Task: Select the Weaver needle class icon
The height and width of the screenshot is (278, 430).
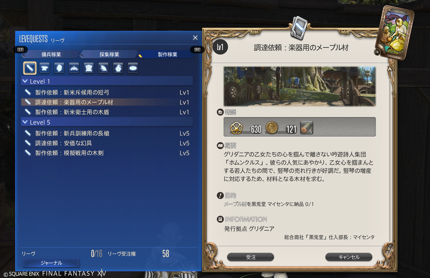Action: click(x=103, y=68)
